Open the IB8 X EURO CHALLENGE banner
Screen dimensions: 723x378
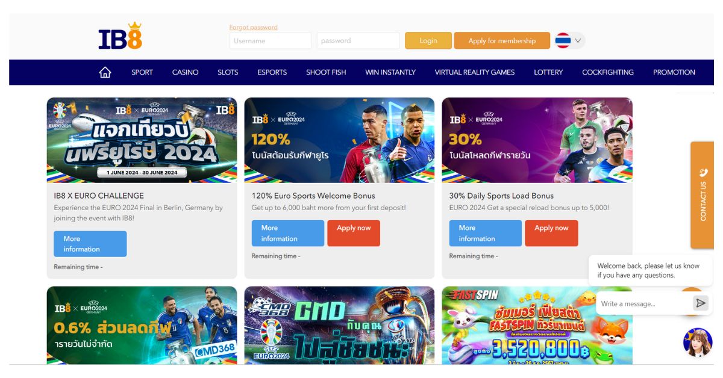142,140
